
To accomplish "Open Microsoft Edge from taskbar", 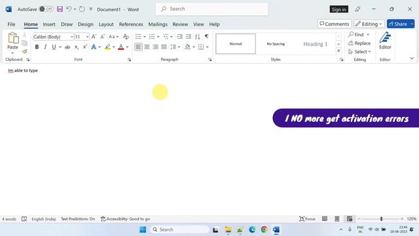I will pos(252,229).
